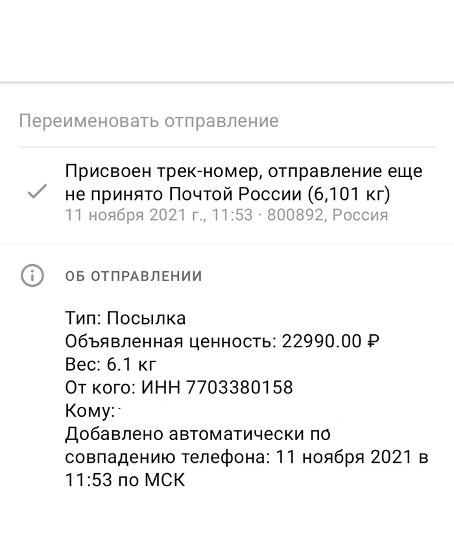The width and height of the screenshot is (454, 540).
Task: Select the Тип: Посылка line
Action: pyautogui.click(x=125, y=318)
